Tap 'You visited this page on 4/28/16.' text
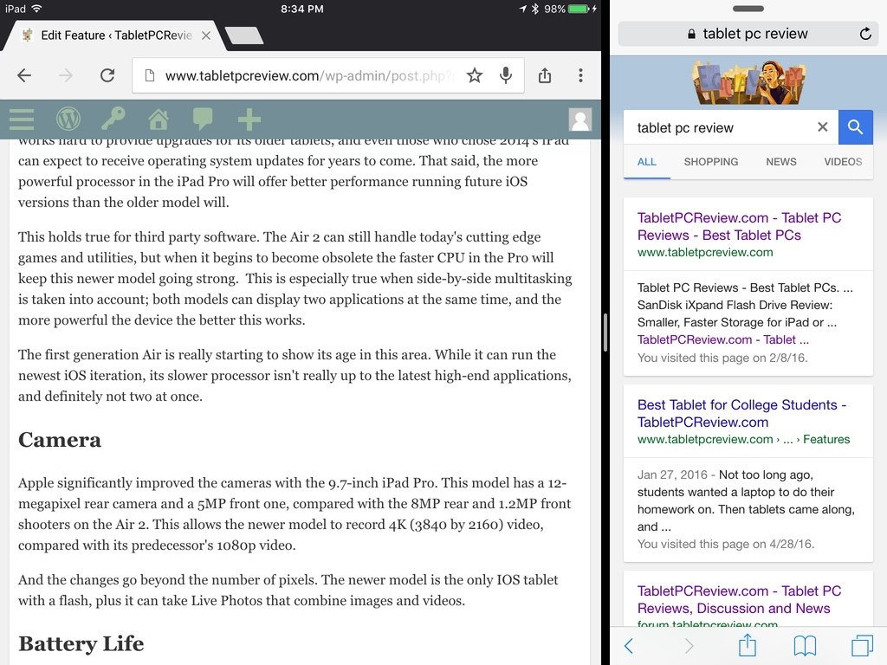The image size is (887, 665). coord(726,544)
